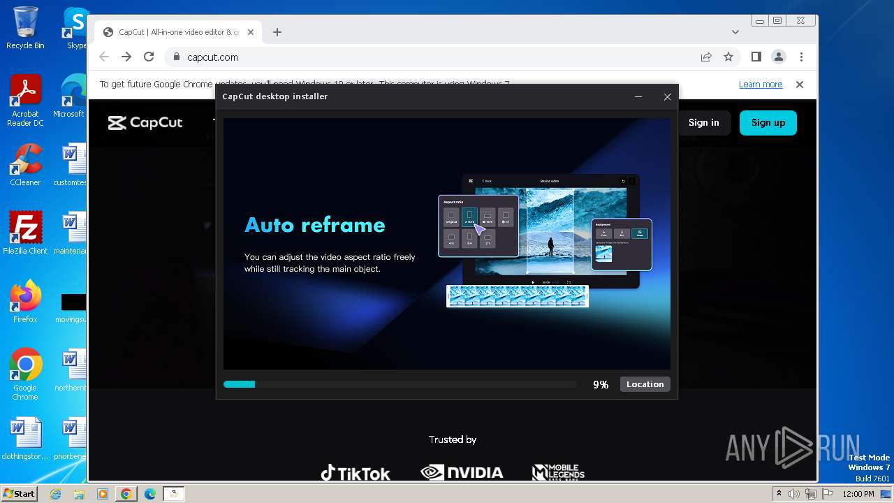Screen dimensions: 894x503
Task: Open Internet Explorer from taskbar
Action: (56, 494)
